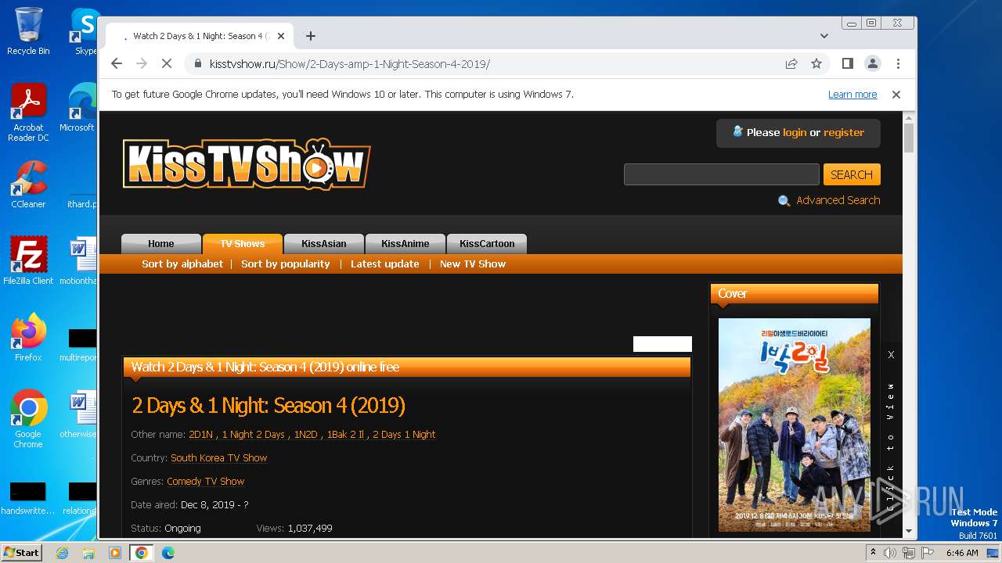Click the volume speaker tray icon
Screen dimensions: 1002x563
coord(890,553)
